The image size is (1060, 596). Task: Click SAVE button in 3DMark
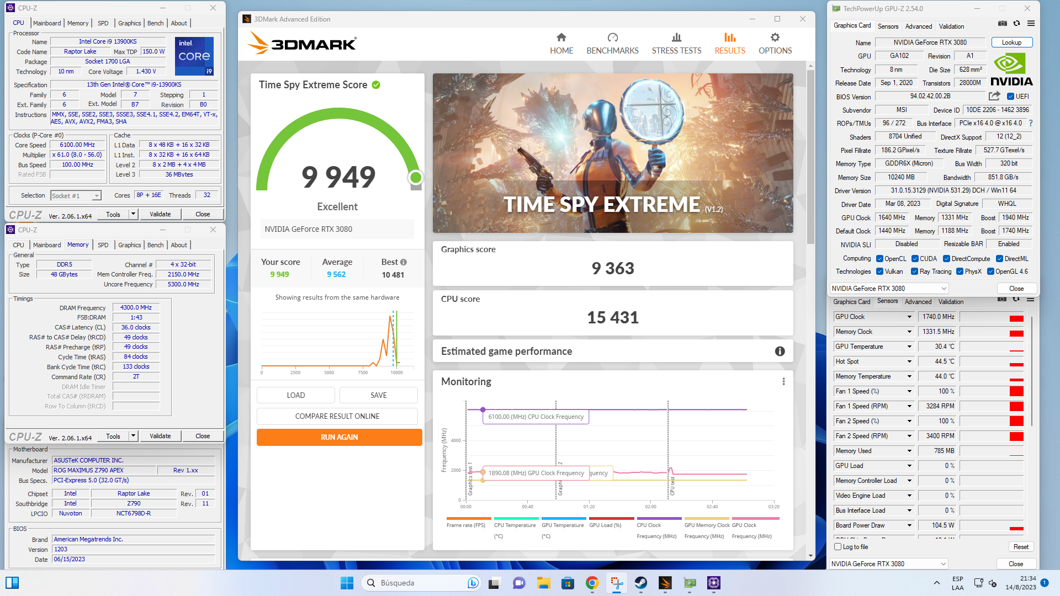[x=378, y=395]
